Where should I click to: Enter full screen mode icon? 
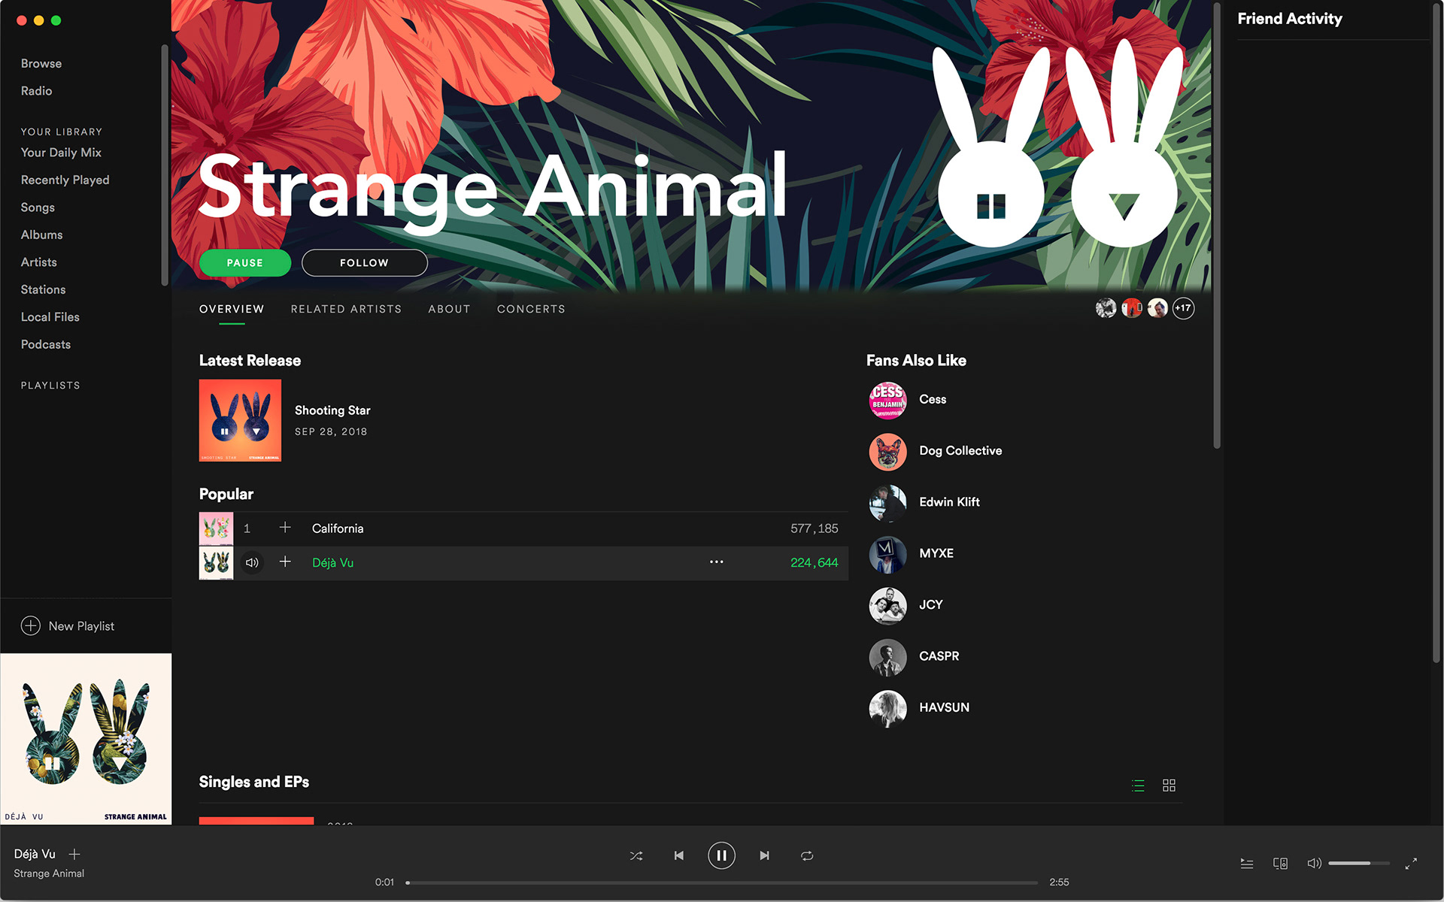tap(1411, 864)
